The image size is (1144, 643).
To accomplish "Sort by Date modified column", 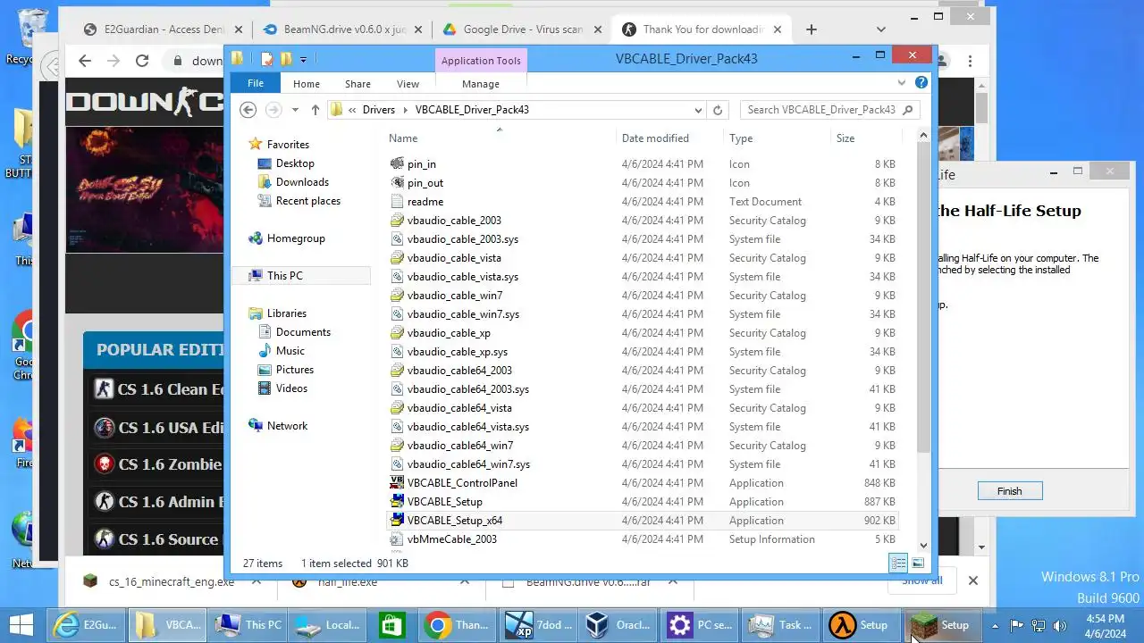I will 655,138.
